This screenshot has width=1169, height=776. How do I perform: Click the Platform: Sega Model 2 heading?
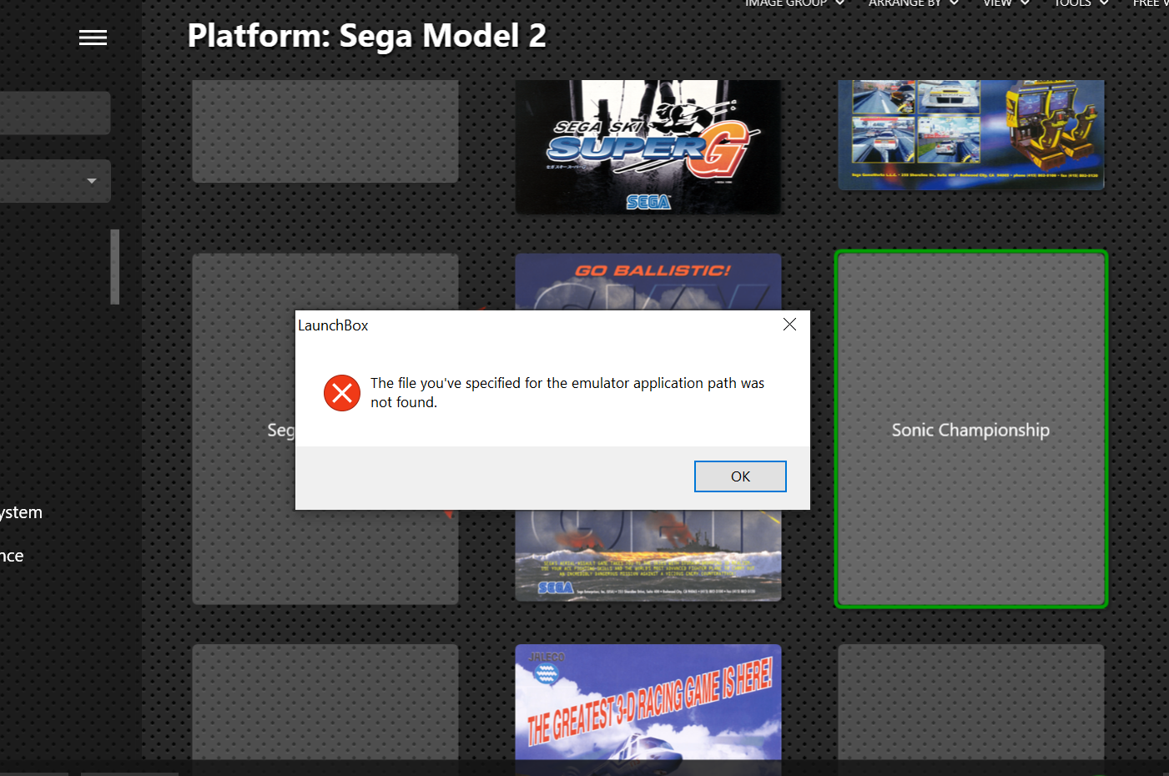coord(367,36)
